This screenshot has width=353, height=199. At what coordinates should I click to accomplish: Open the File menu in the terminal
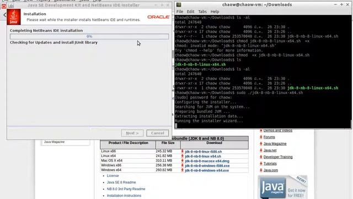pos(180,12)
